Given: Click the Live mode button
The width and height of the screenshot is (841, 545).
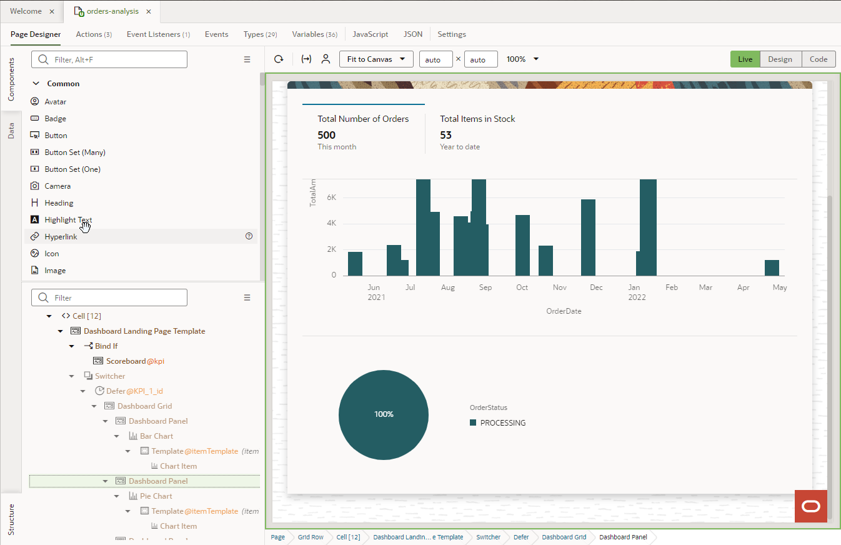Looking at the screenshot, I should pos(745,59).
